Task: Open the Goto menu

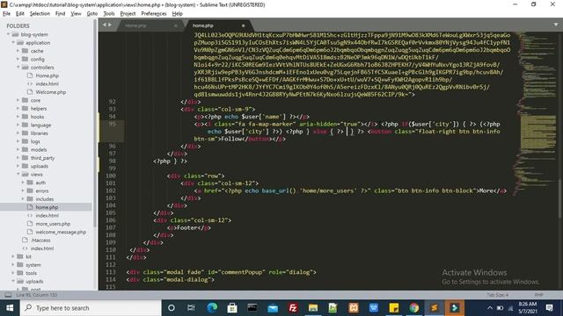Action: click(x=92, y=14)
